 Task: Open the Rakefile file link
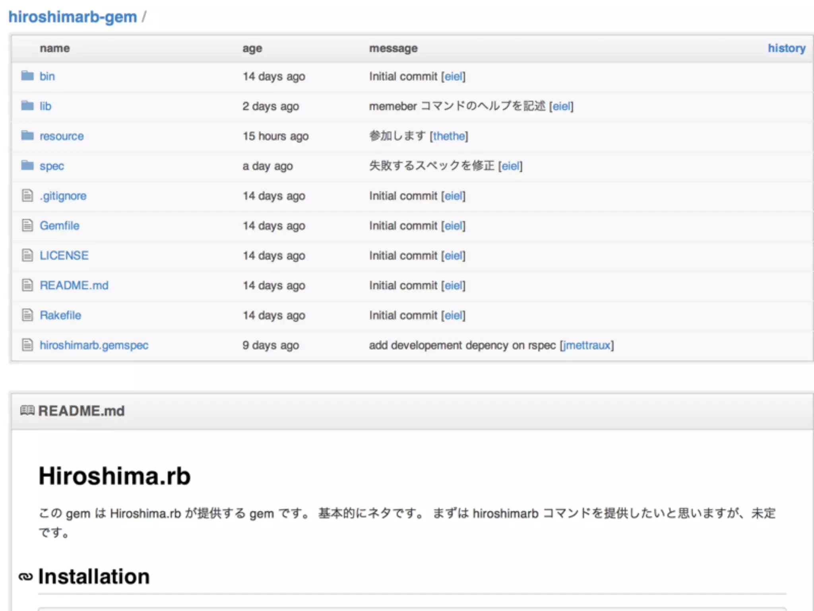pyautogui.click(x=60, y=315)
